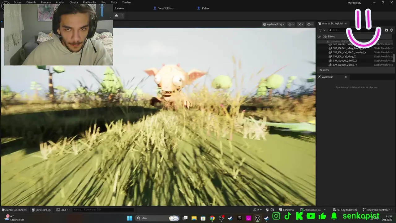
Task: Open the Cmd console type dropdown
Action: tap(63, 210)
